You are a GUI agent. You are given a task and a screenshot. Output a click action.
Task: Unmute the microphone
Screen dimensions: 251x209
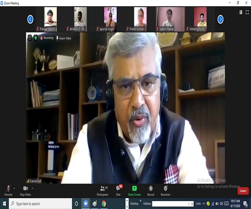[x=8, y=191]
